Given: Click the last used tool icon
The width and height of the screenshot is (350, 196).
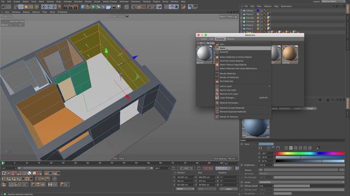Looking at the screenshot, I should pyautogui.click(x=37, y=7).
